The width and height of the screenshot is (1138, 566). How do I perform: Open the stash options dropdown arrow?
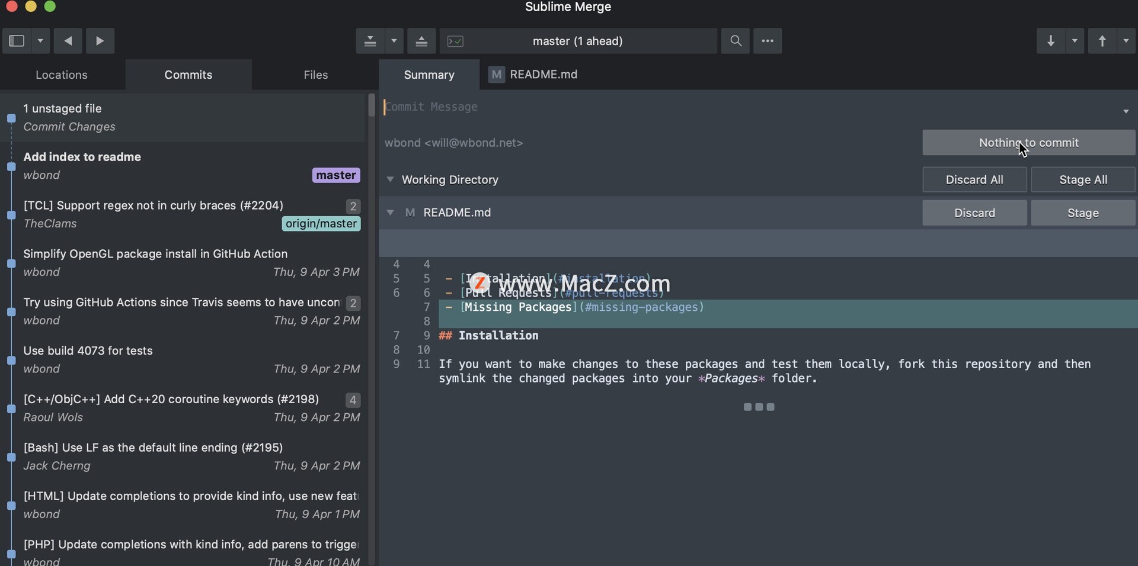(x=394, y=41)
